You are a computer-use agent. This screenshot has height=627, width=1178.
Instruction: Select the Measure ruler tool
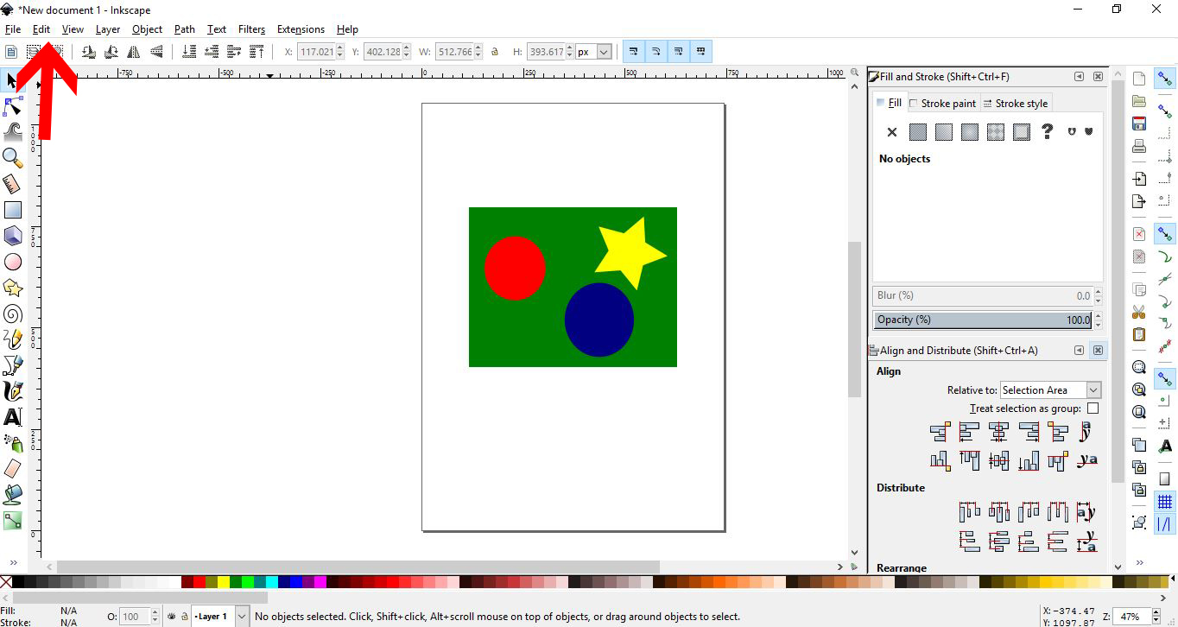[x=13, y=184]
